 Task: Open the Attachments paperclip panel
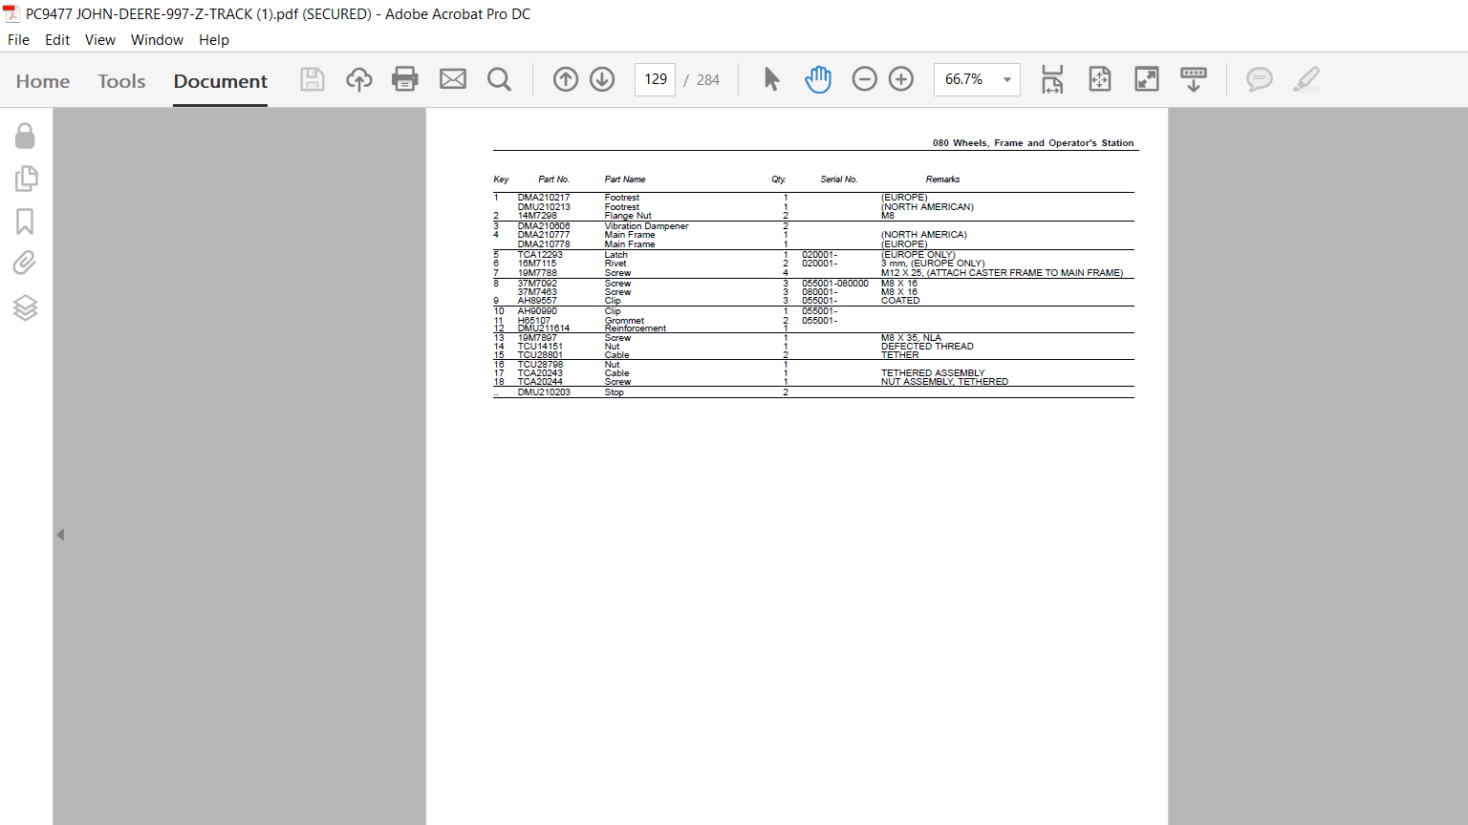25,264
